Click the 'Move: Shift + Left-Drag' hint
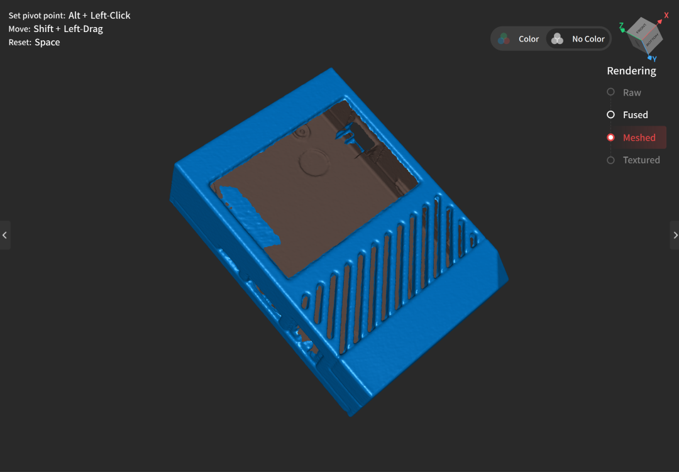Viewport: 679px width, 472px height. [x=56, y=29]
